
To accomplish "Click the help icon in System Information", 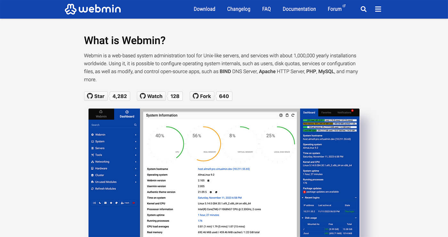I will (x=281, y=115).
